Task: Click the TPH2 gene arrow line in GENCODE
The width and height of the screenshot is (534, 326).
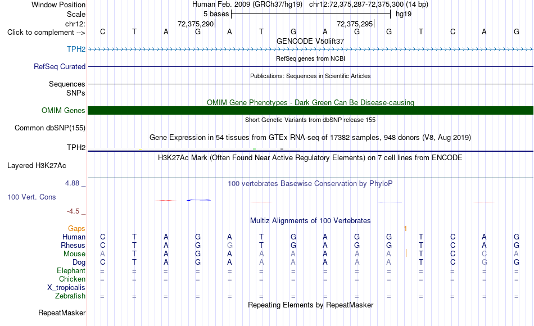Action: coord(310,49)
